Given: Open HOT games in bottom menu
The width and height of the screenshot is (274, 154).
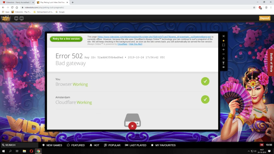Looking at the screenshot, I should pos(94,145).
